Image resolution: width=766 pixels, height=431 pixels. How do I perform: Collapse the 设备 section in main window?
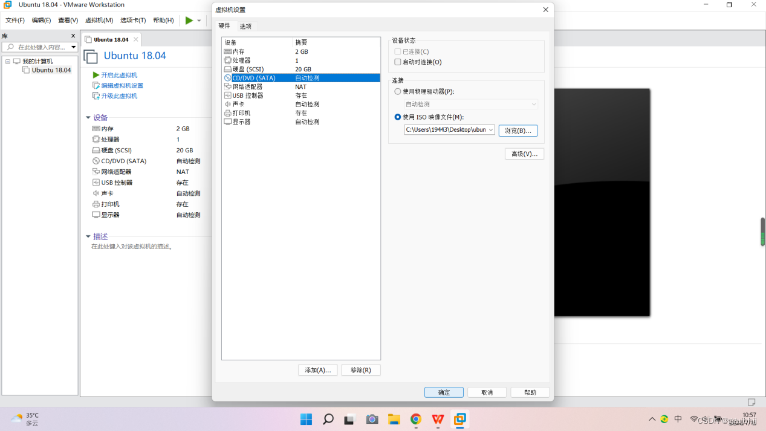click(88, 118)
